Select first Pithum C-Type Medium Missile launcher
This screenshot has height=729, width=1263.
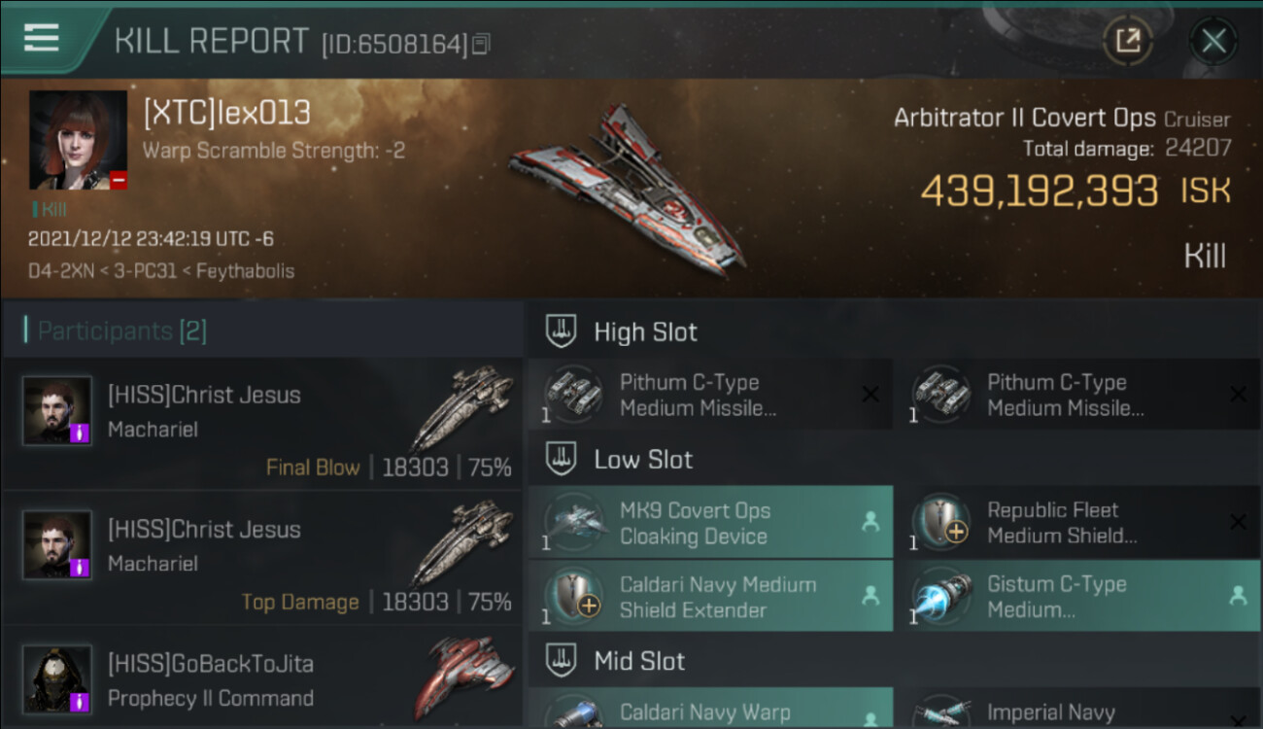(x=710, y=395)
